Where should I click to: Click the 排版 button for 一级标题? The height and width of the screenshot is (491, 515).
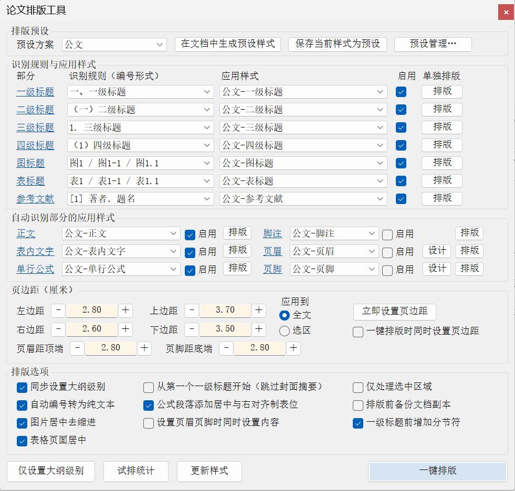point(442,92)
